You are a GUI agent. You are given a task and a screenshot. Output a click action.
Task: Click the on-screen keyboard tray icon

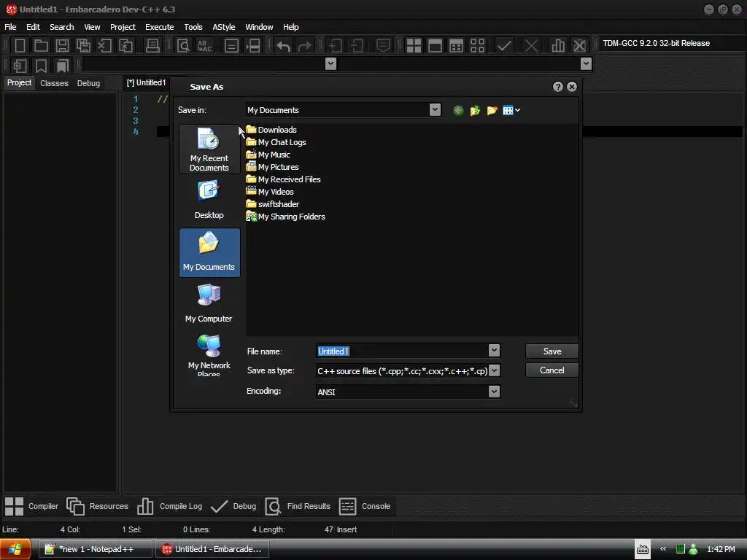(643, 549)
